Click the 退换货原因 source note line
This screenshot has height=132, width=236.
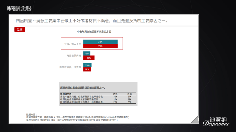72,120
